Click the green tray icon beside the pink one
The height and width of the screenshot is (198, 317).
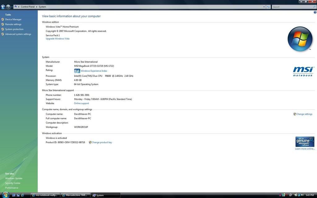point(284,195)
